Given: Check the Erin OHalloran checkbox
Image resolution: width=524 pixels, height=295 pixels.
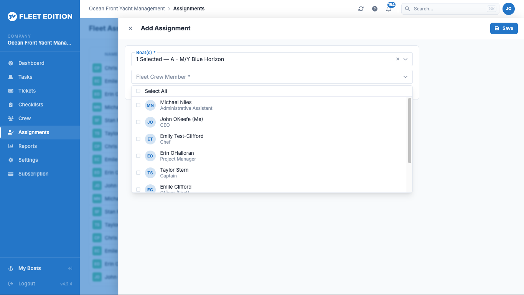Looking at the screenshot, I should [x=138, y=156].
